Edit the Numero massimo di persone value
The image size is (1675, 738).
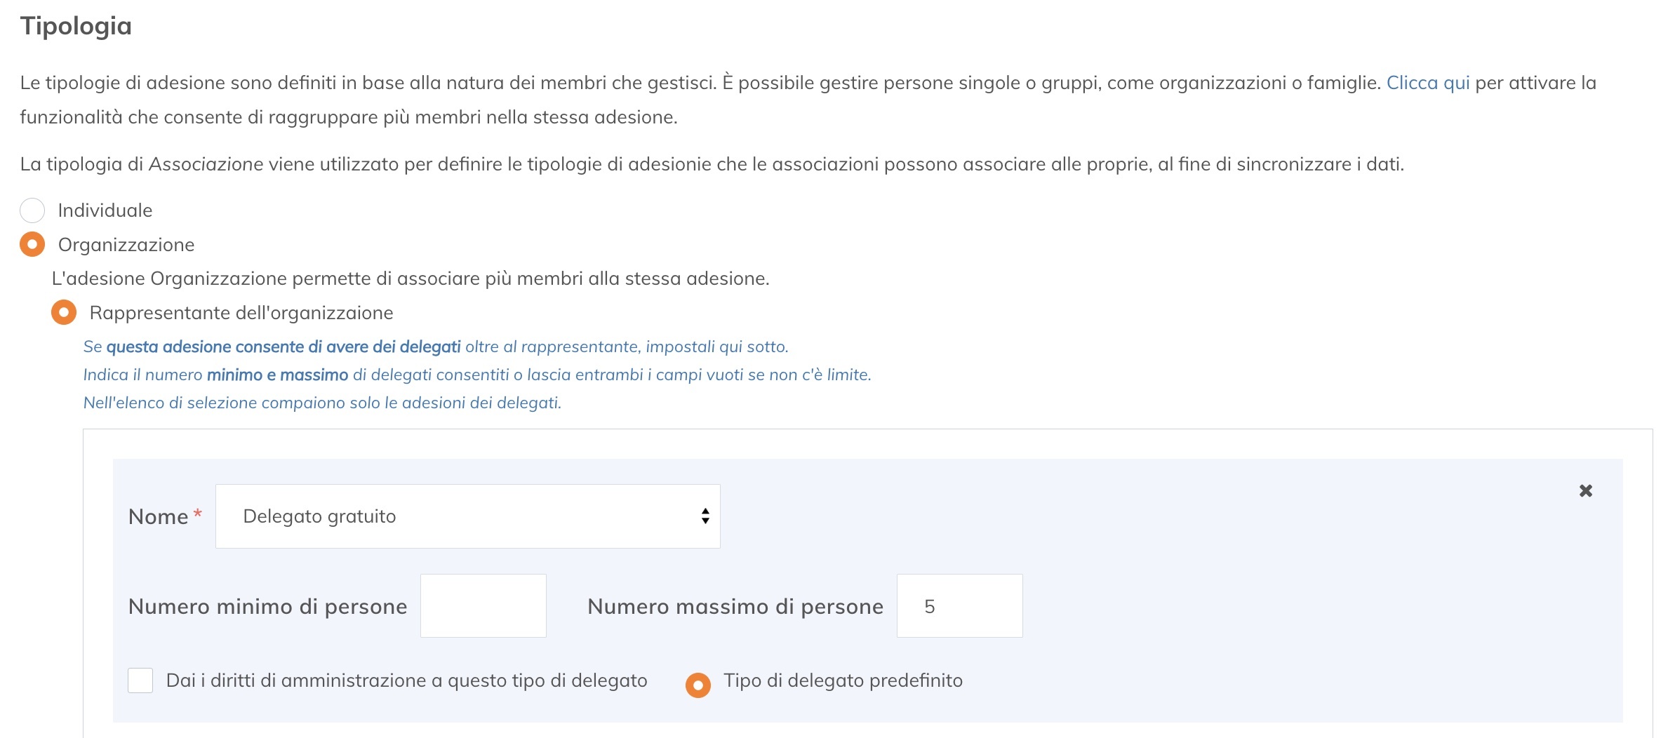pos(959,605)
